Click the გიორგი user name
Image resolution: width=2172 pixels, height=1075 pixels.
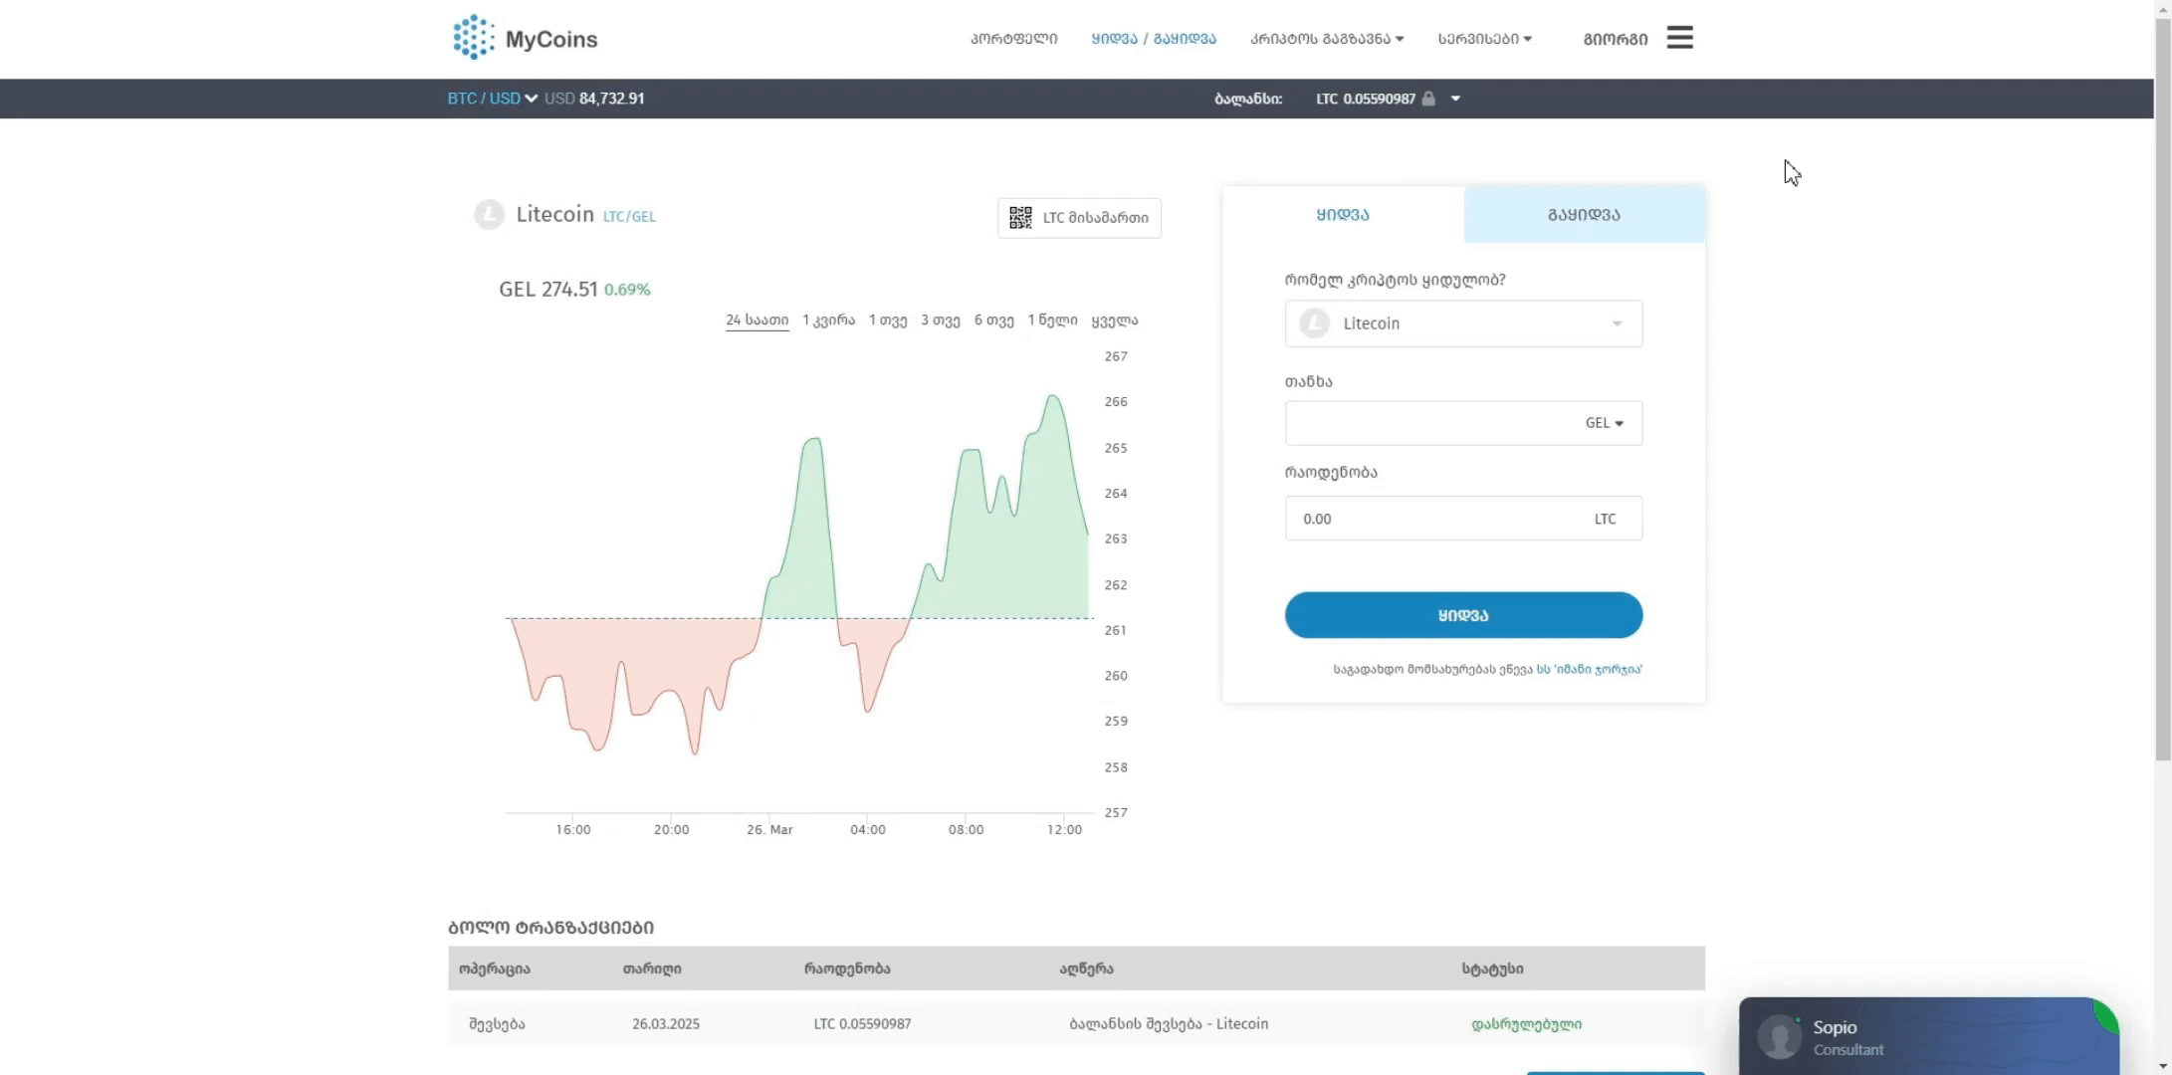point(1615,39)
